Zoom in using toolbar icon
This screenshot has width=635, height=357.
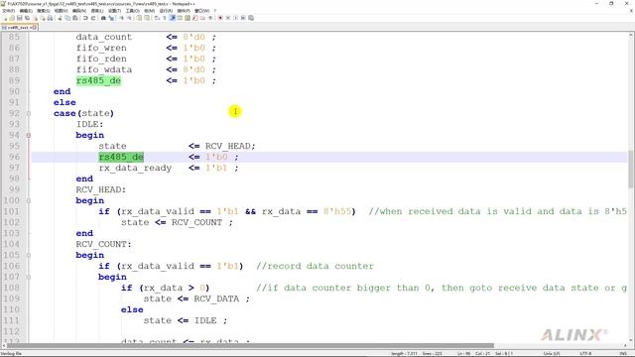click(121, 18)
